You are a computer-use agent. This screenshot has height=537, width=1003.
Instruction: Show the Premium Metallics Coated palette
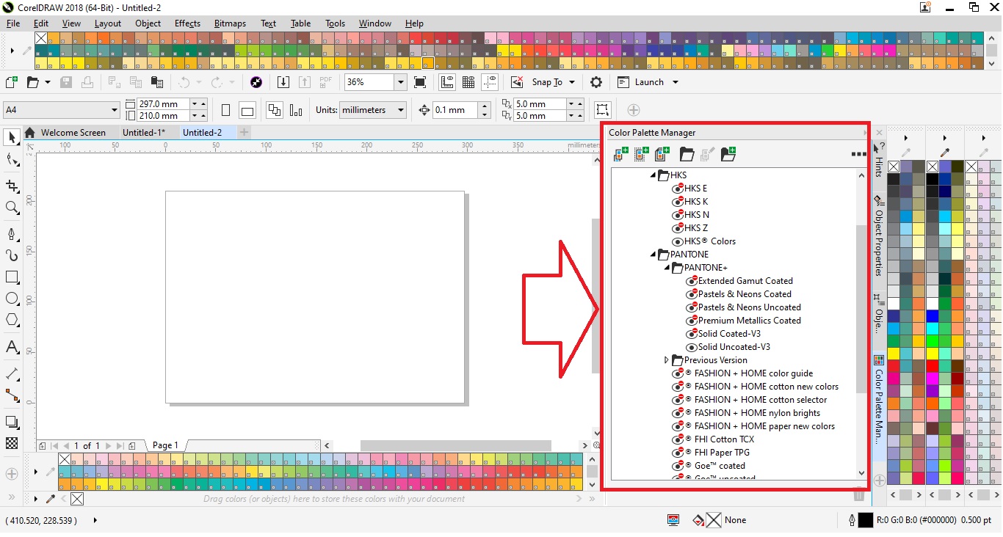692,321
